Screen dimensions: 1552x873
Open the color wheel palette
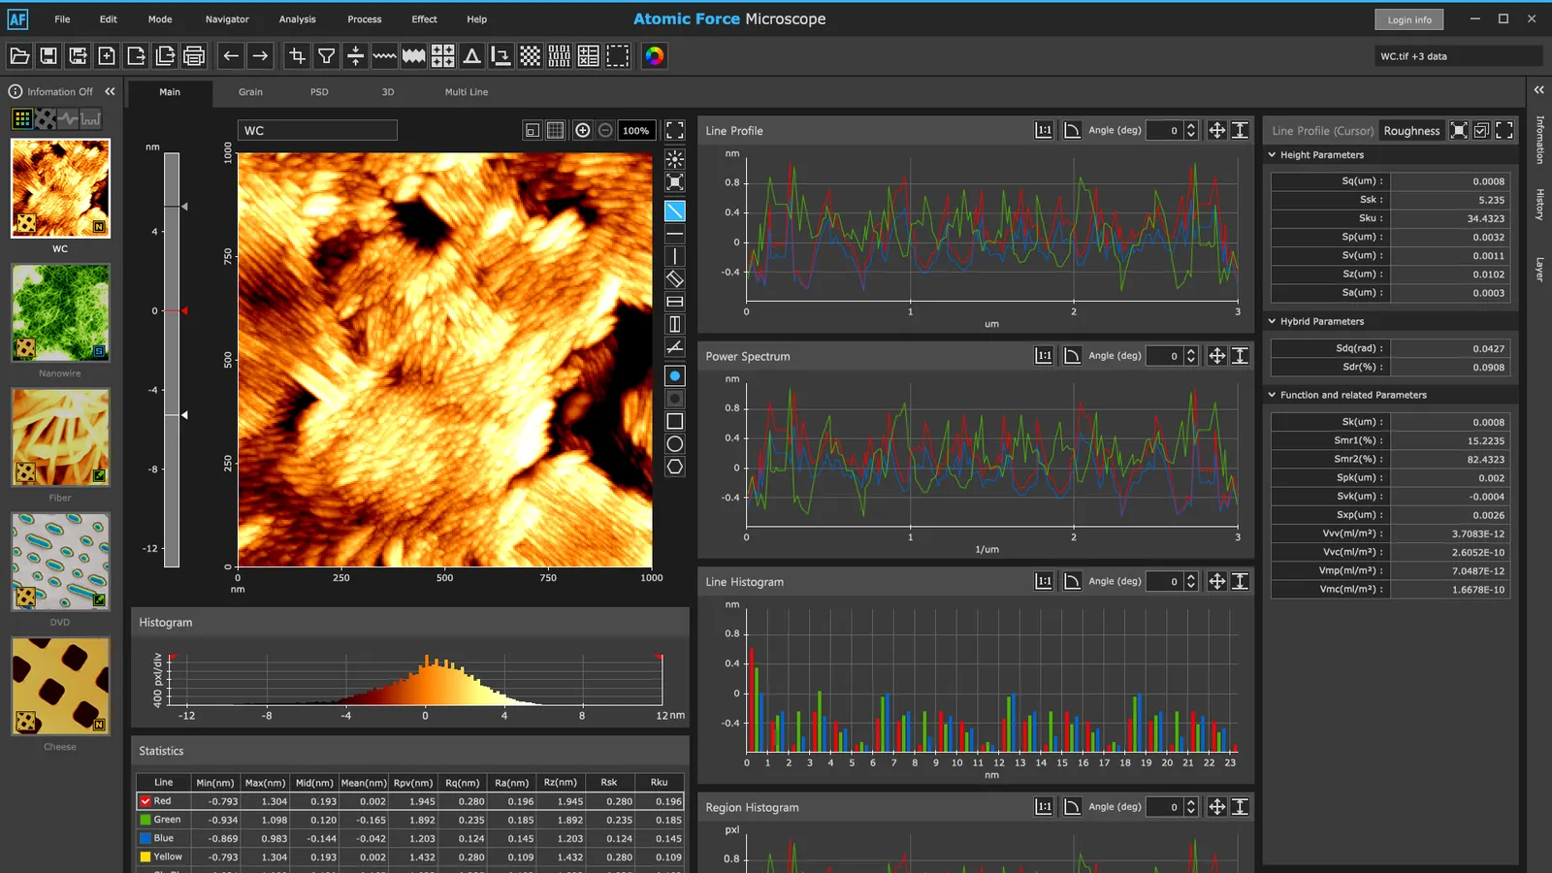(x=655, y=56)
